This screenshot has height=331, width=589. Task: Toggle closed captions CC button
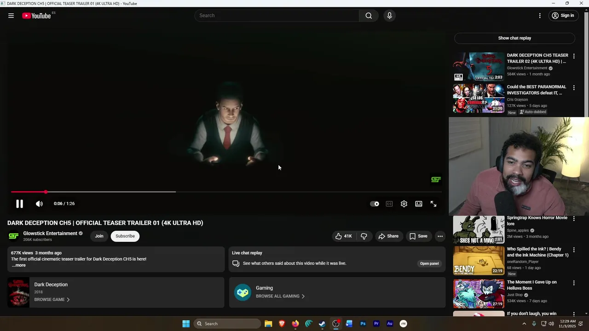[389, 204]
